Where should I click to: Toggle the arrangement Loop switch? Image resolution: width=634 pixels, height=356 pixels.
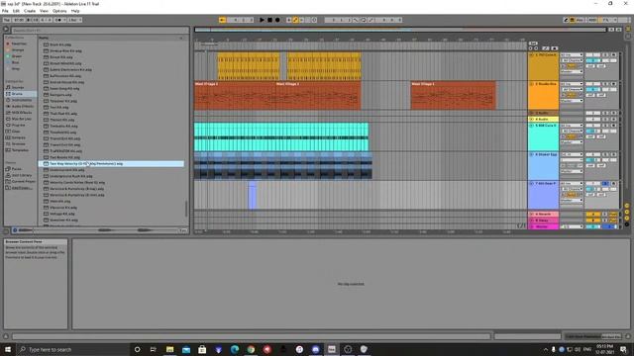coord(363,20)
